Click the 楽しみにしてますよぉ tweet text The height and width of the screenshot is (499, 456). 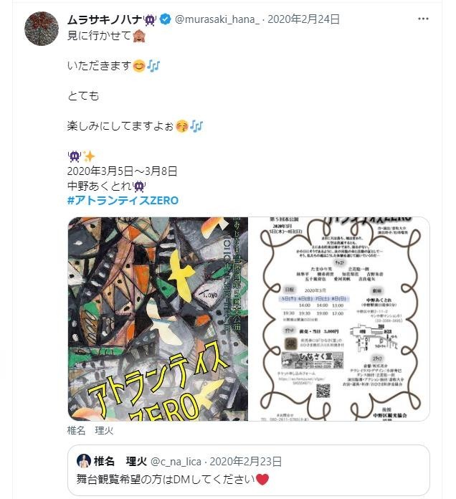[120, 126]
